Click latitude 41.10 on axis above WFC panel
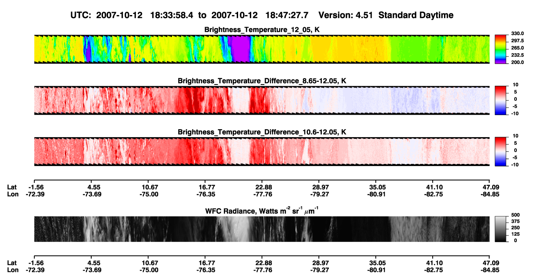Image resolution: width=544 pixels, height=279 pixels. pos(434,187)
